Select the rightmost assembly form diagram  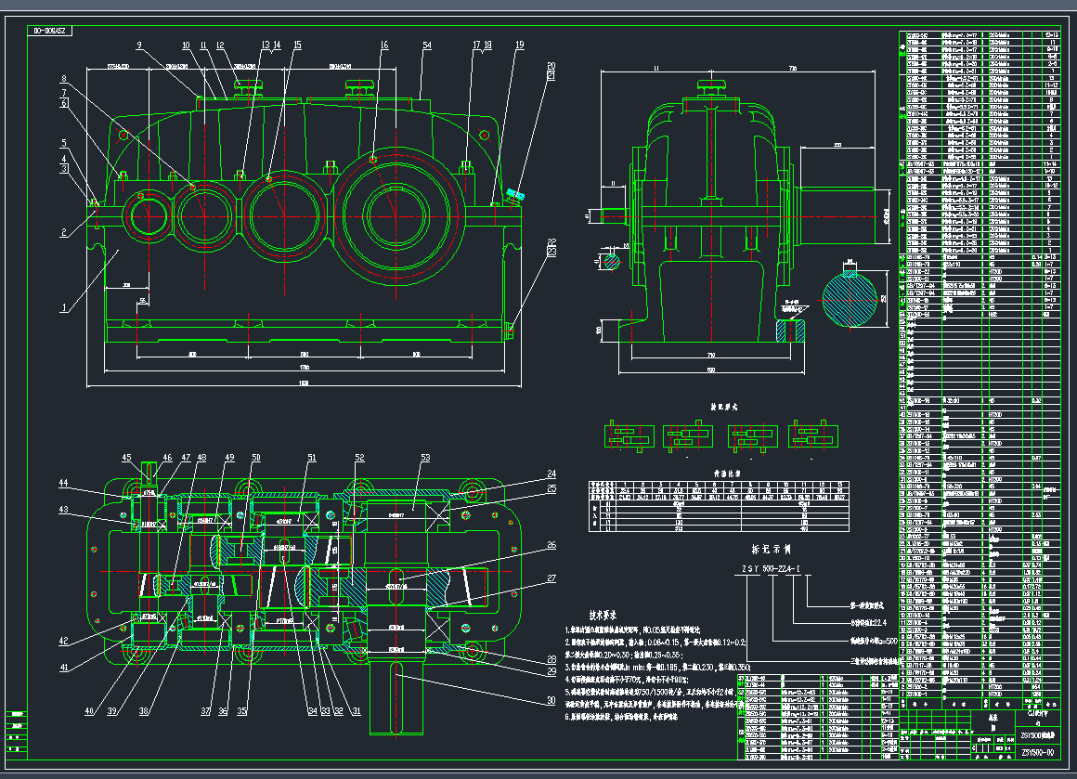coord(812,435)
